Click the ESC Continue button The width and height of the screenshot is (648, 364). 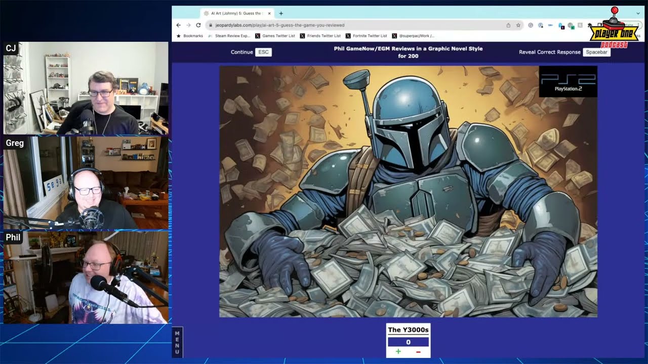[x=263, y=52]
